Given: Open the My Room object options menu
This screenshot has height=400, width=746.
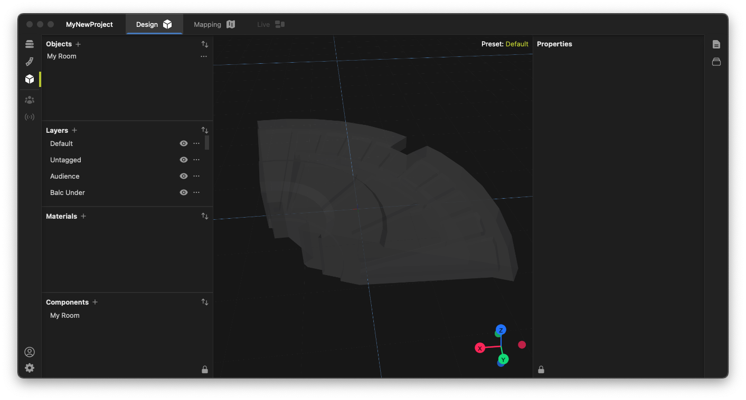Looking at the screenshot, I should click(x=204, y=56).
